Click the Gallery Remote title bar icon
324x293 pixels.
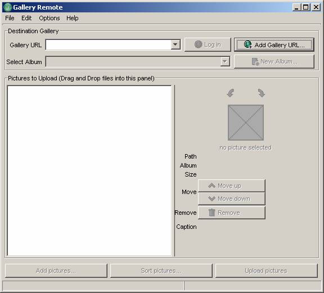8,7
